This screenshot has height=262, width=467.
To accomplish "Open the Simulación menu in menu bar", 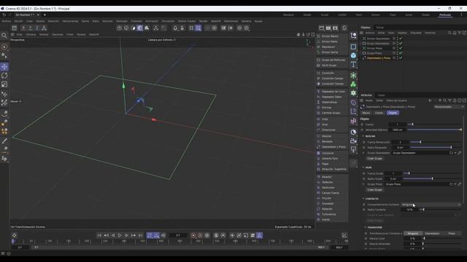I will click(x=168, y=21).
